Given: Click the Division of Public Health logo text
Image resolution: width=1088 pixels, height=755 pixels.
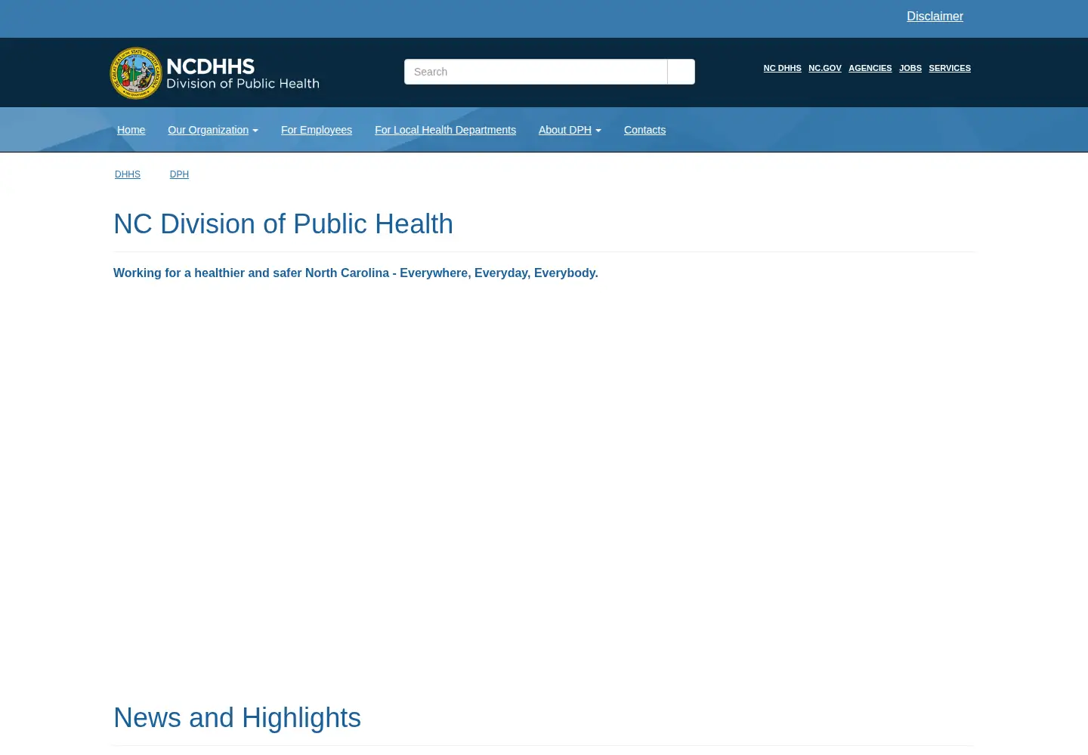Looking at the screenshot, I should [243, 84].
